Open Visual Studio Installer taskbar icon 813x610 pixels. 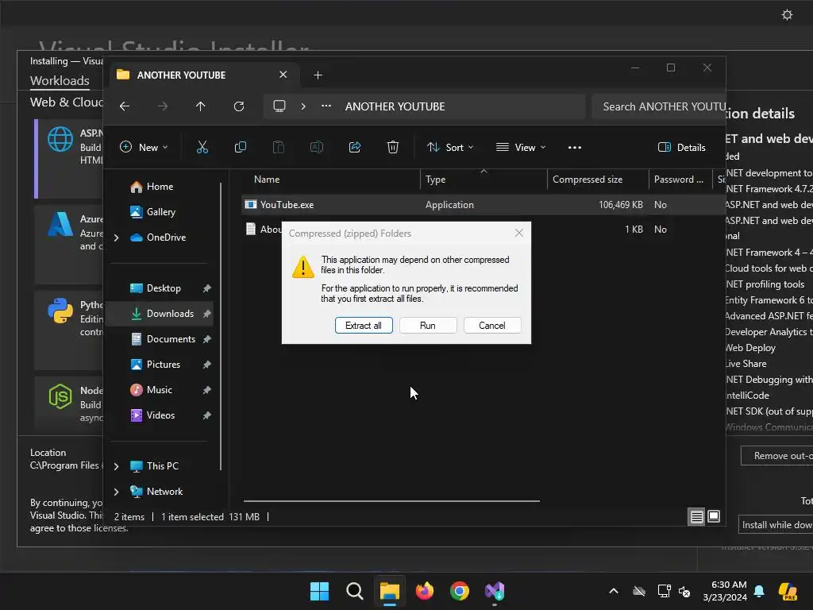(495, 591)
